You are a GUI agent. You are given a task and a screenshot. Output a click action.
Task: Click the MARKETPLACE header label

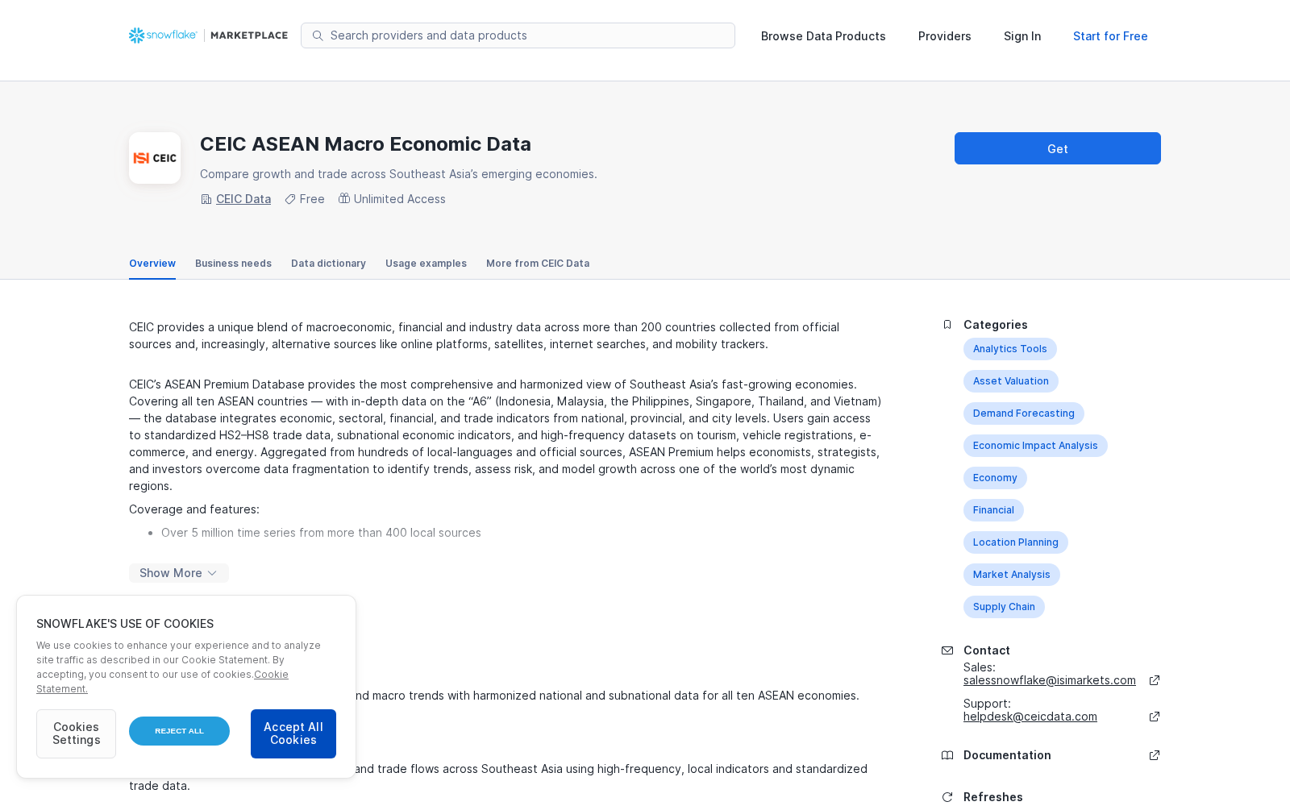click(249, 35)
